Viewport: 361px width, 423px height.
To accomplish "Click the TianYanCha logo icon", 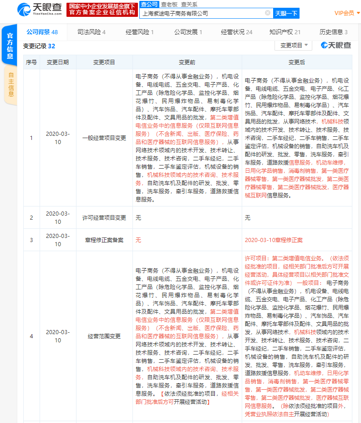I will coord(24,9).
